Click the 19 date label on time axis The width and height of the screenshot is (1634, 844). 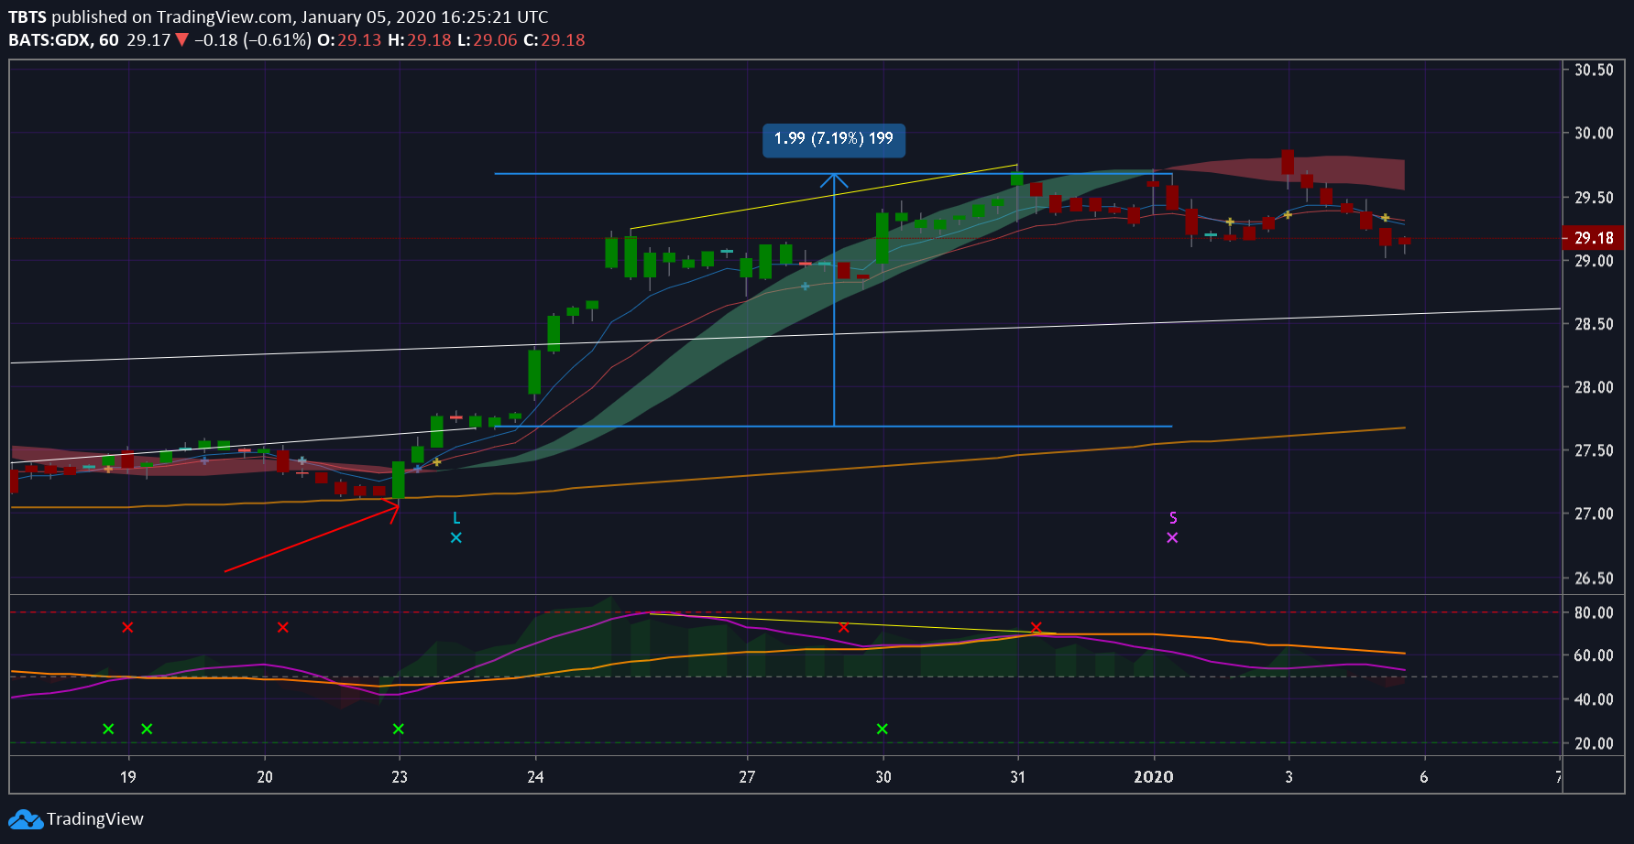pyautogui.click(x=128, y=777)
